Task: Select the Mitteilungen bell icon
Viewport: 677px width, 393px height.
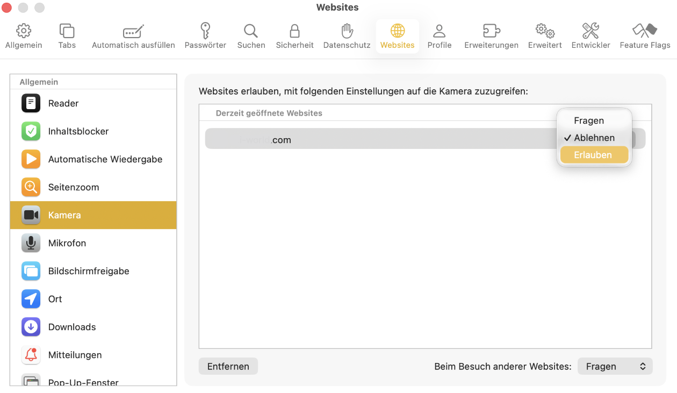Action: pos(31,355)
